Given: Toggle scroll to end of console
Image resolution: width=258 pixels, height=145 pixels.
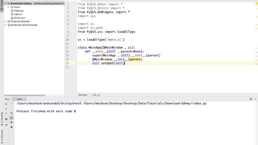Looking at the screenshot, I should coord(11,118).
